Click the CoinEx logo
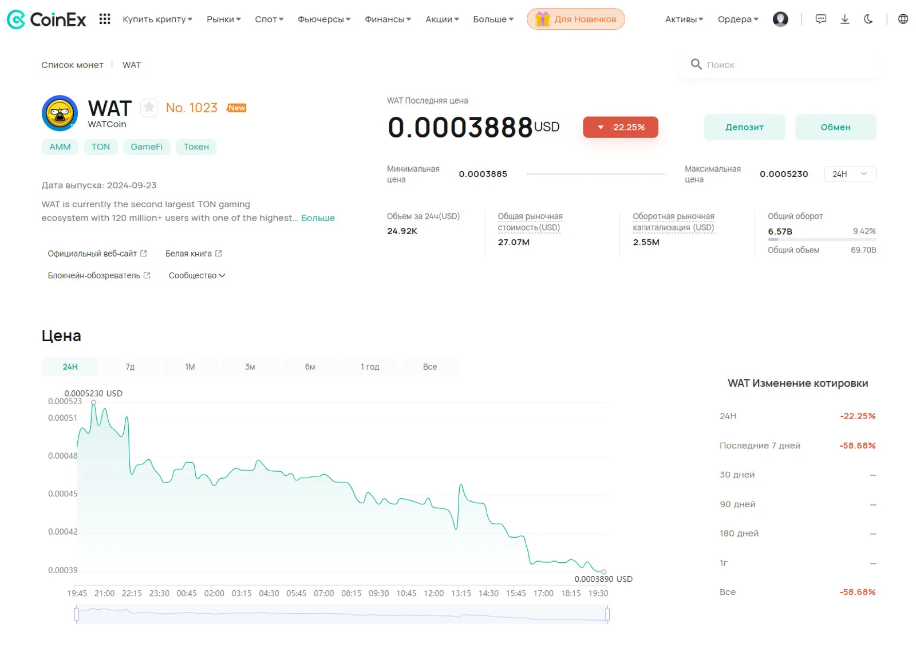Screen dimensions: 916x651 point(46,19)
